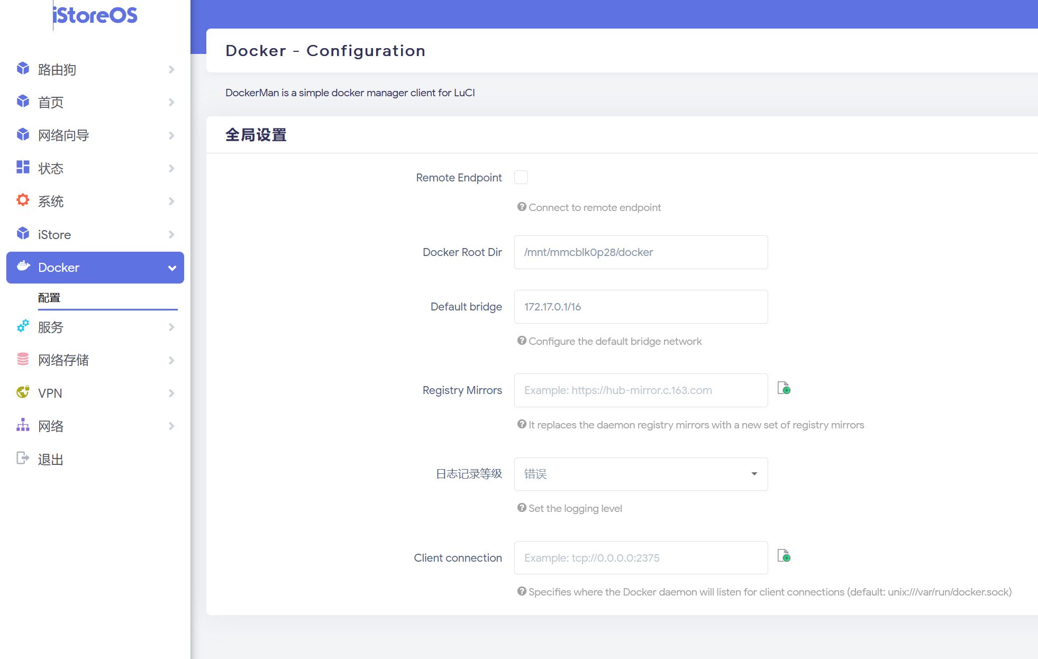This screenshot has height=659, width=1038.
Task: Open the 路由狗 menu item
Action: click(x=95, y=69)
